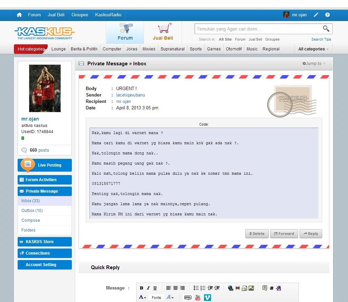Click the home icon in the navigation bar

click(19, 15)
